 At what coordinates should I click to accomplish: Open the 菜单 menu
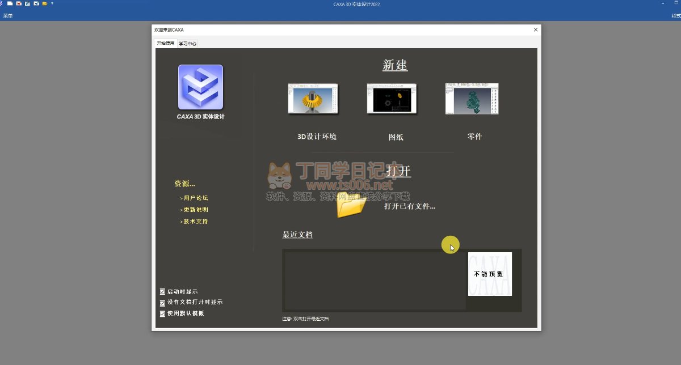tap(7, 16)
